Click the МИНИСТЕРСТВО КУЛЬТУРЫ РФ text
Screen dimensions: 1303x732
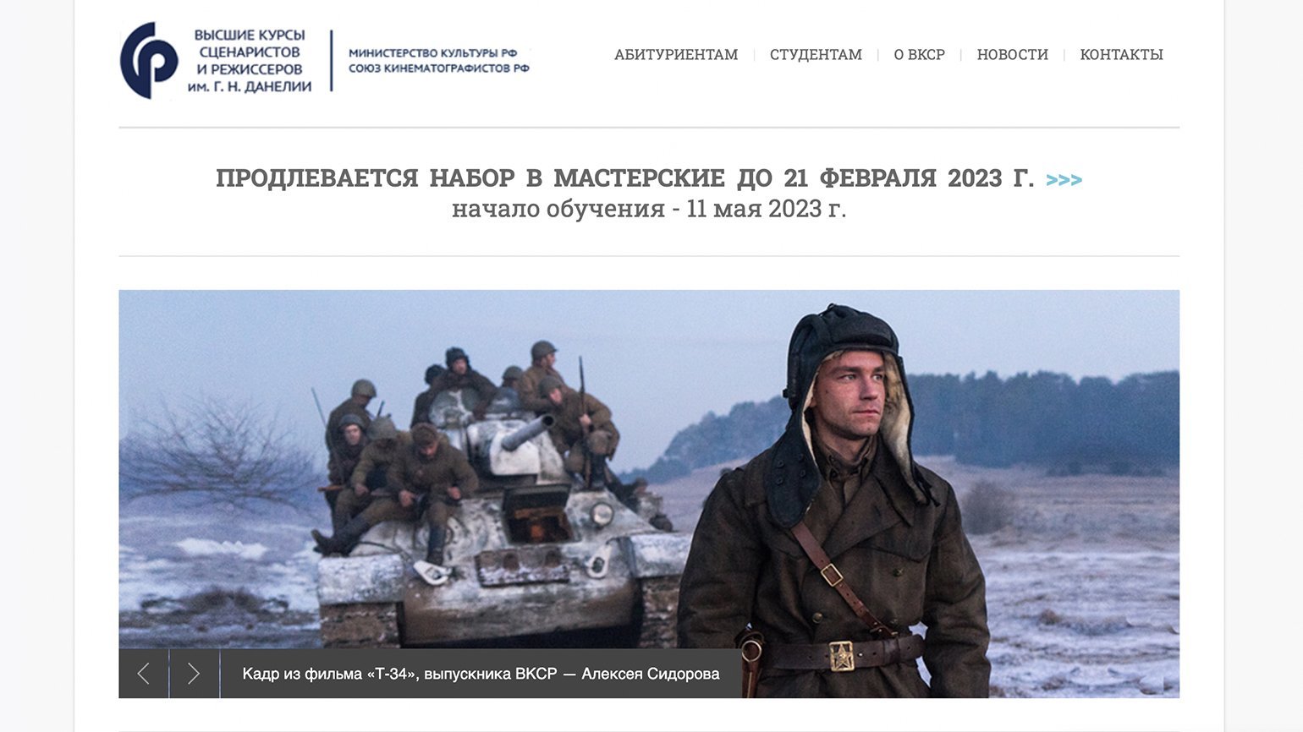click(432, 52)
